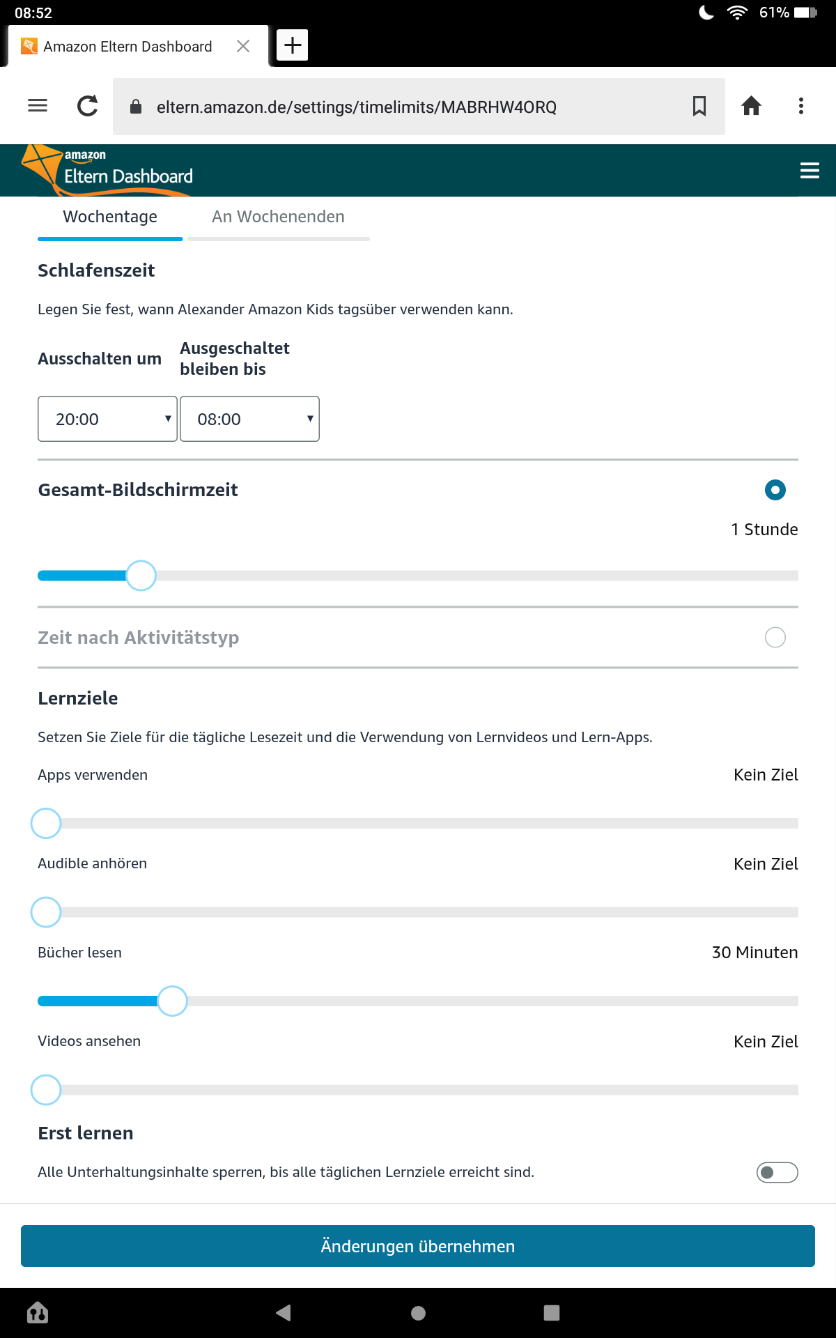Select the Gesamt-Bildschirmzeit radio button
Screen dimensions: 836x1338
775,490
